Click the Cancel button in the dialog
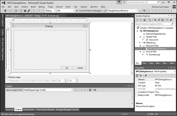177x116 pixels. [x=80, y=68]
